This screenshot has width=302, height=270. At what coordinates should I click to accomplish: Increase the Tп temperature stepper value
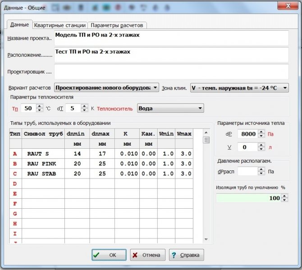(39, 106)
